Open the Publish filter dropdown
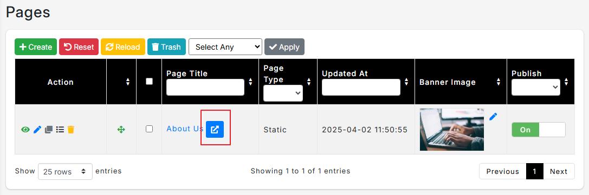This screenshot has width=589, height=195. 536,87
